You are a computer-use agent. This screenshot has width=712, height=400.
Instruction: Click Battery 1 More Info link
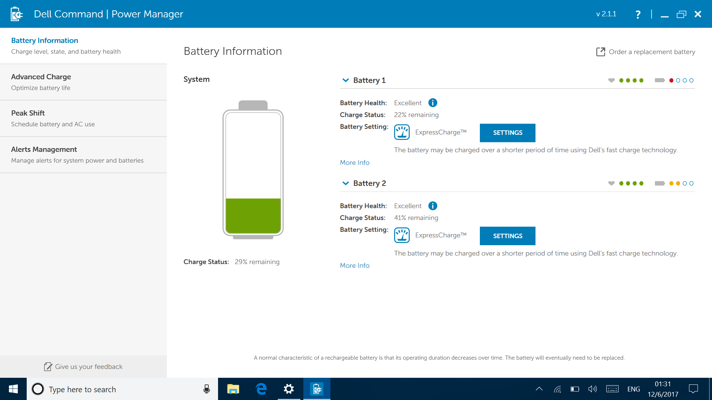[355, 163]
